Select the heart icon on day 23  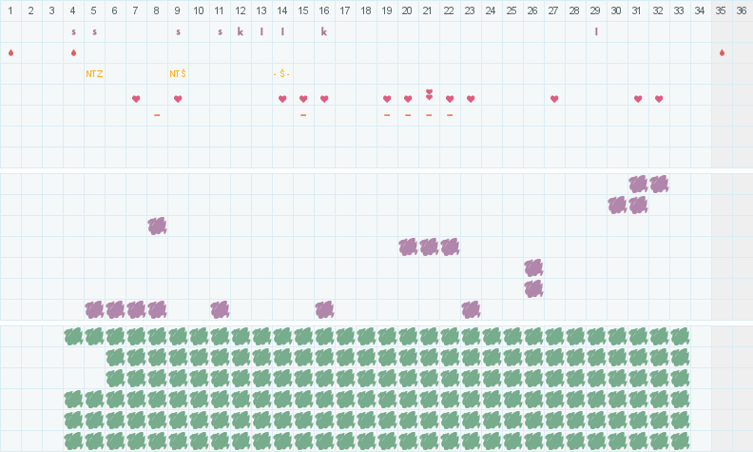tap(471, 99)
